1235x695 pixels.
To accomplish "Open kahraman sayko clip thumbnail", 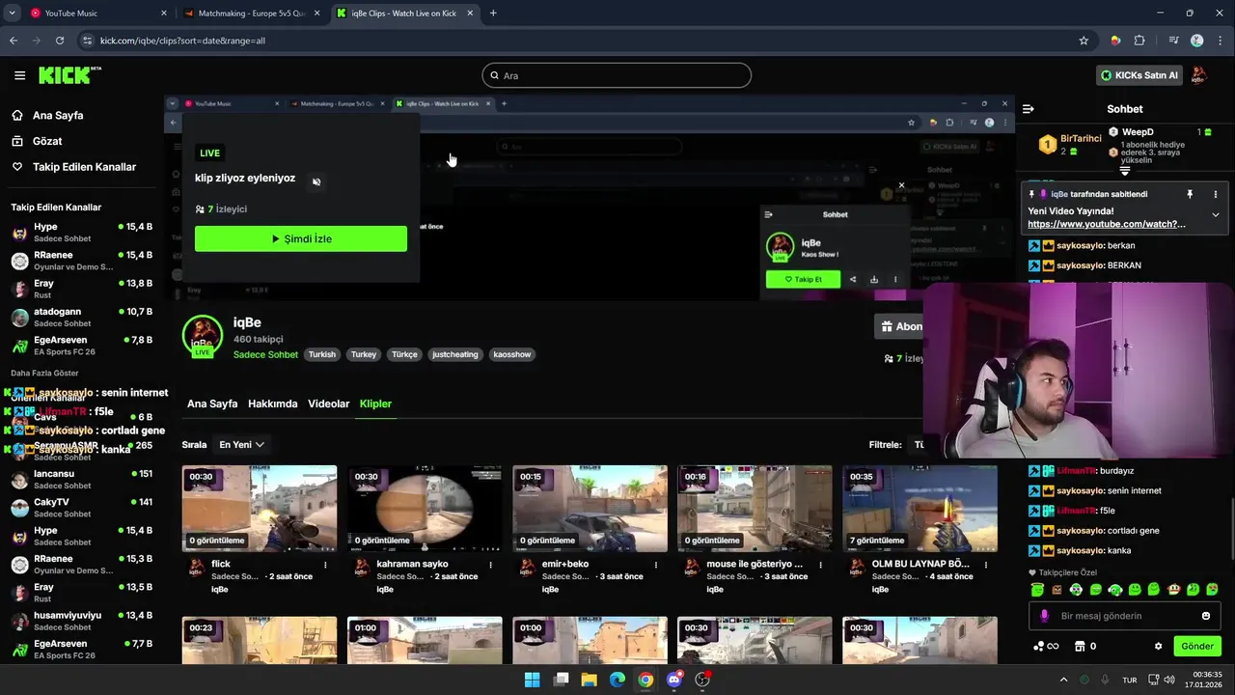I will (425, 509).
